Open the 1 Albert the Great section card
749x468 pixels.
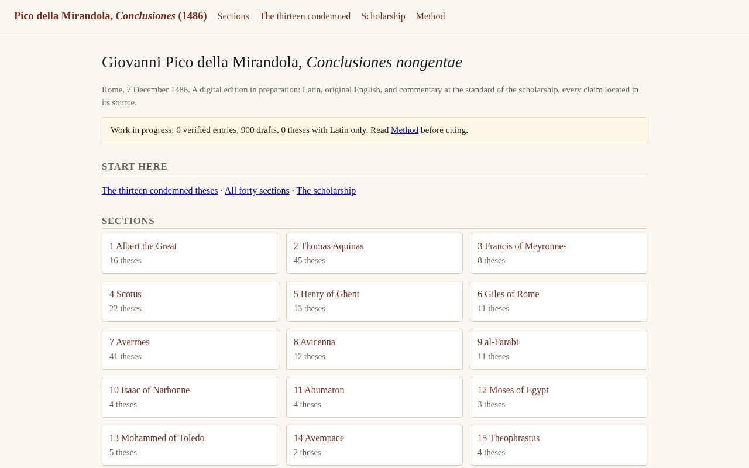(190, 253)
